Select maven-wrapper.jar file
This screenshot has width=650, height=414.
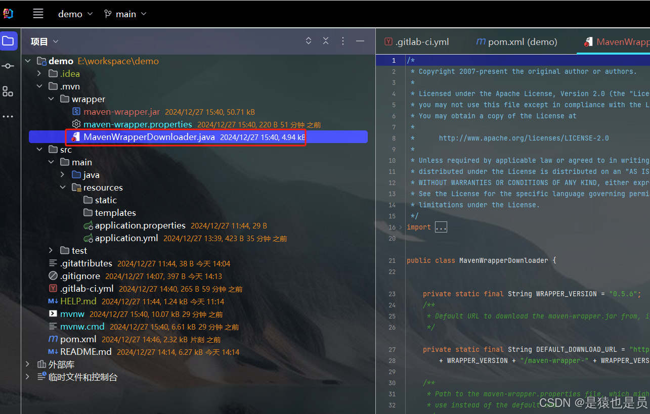pyautogui.click(x=121, y=112)
